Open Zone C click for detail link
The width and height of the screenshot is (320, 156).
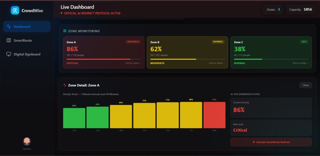[301, 63]
